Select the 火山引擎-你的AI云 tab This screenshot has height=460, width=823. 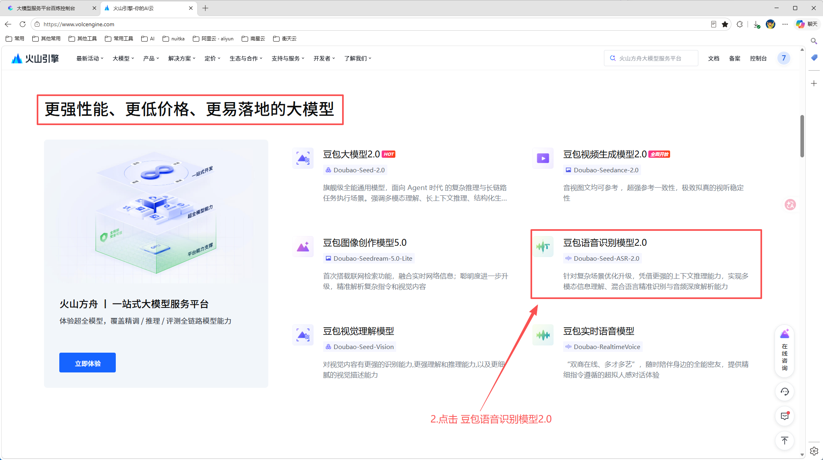click(148, 8)
